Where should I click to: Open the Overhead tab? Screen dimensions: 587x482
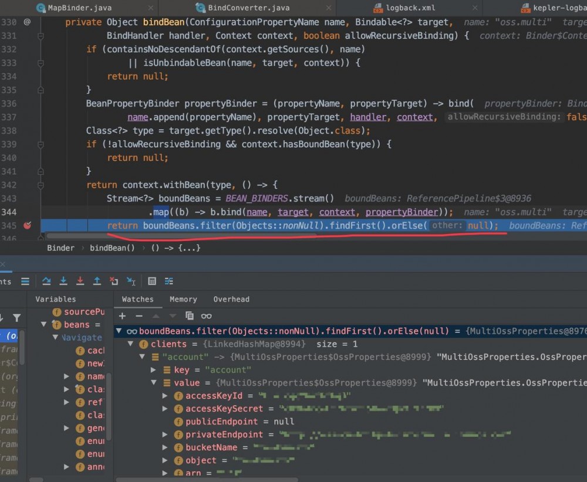pyautogui.click(x=231, y=299)
